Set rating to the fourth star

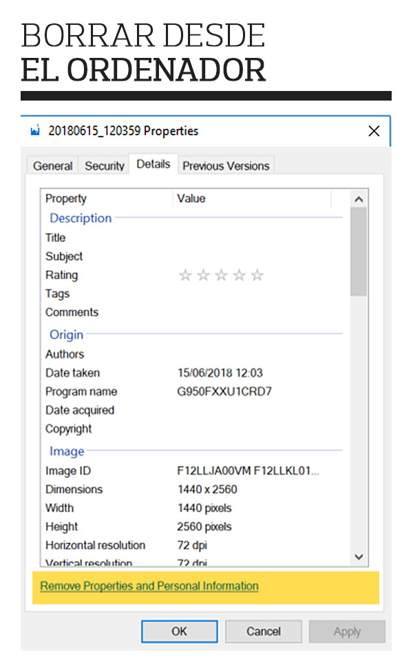pyautogui.click(x=239, y=276)
